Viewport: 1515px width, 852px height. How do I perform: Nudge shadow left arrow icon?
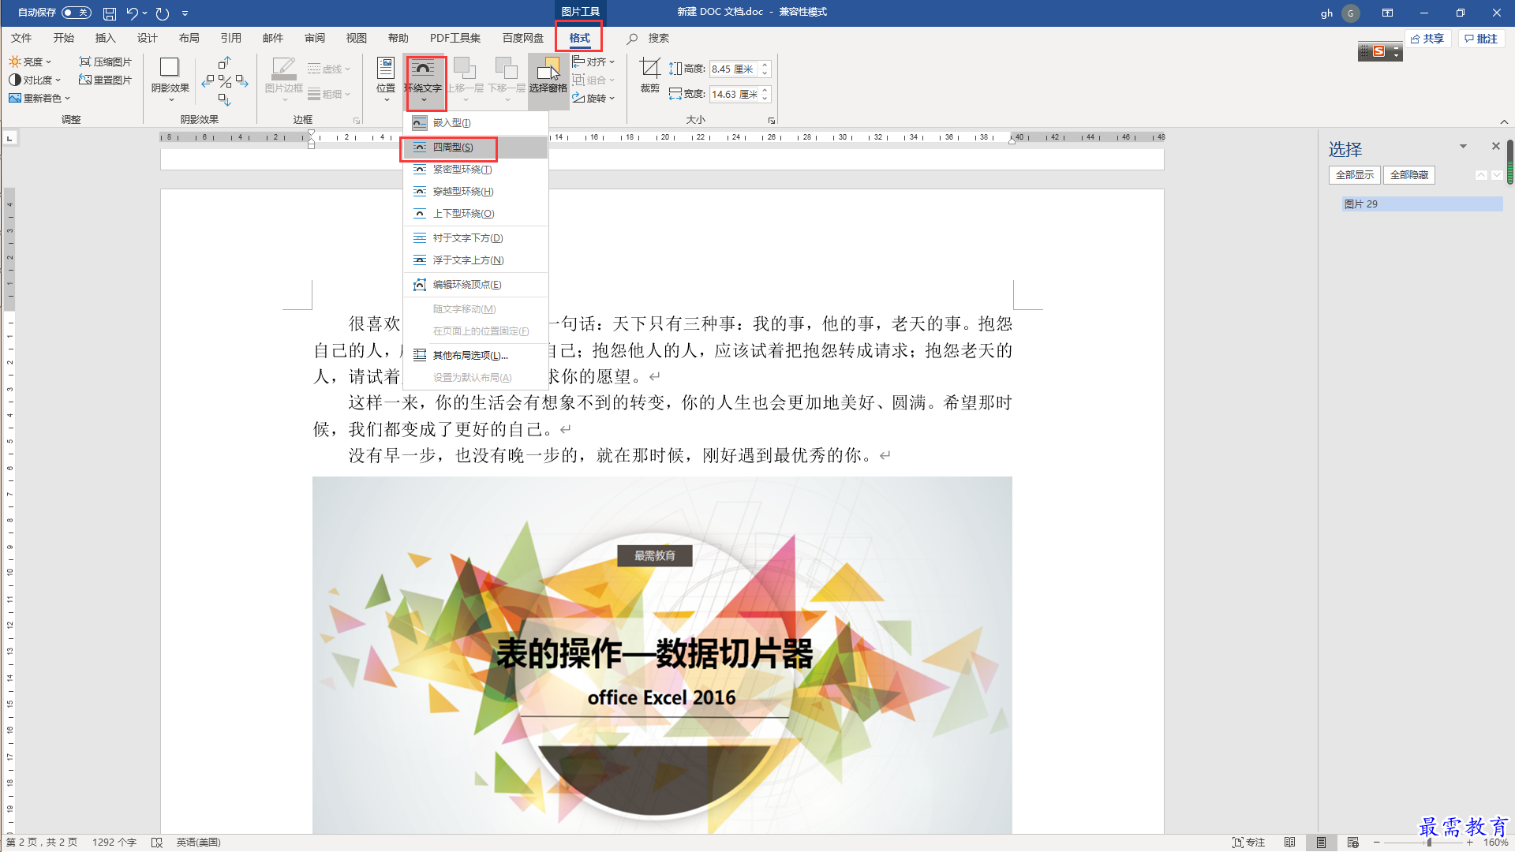click(208, 80)
